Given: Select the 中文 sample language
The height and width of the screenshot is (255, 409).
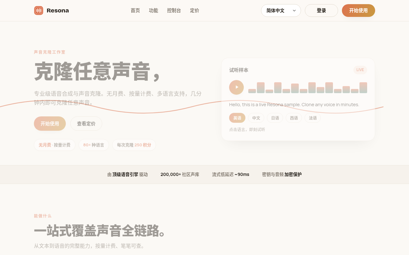Looking at the screenshot, I should pos(256,118).
